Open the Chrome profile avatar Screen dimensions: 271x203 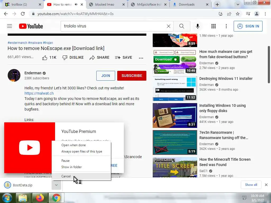(257, 14)
